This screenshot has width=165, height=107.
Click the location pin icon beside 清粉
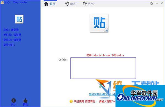pyautogui.click(x=67, y=4)
